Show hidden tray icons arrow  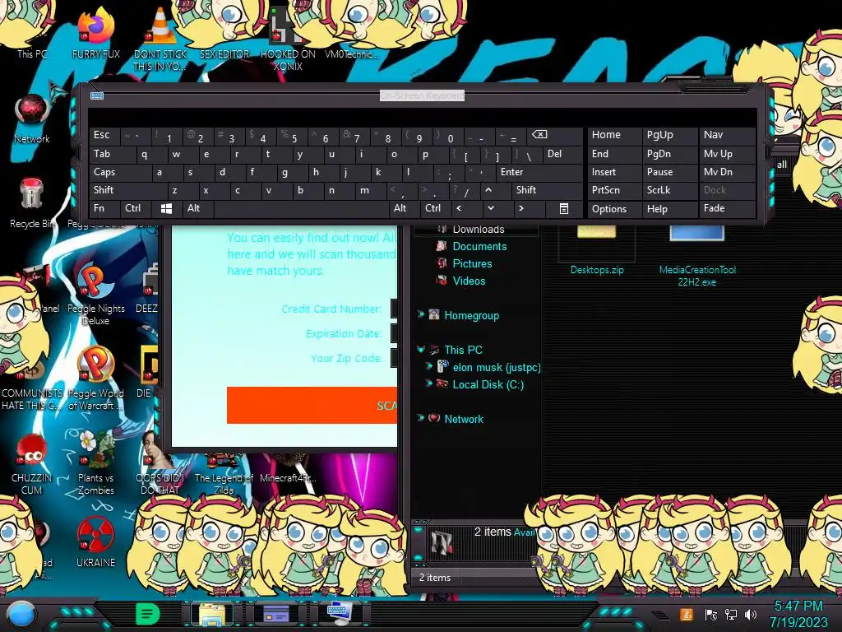tap(660, 616)
